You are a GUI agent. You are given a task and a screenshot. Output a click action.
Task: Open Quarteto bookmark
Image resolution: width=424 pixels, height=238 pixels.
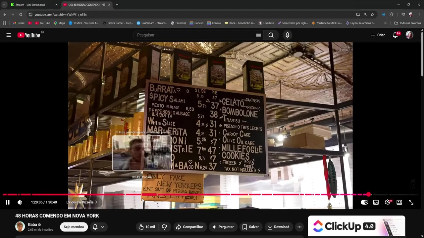pos(266,23)
